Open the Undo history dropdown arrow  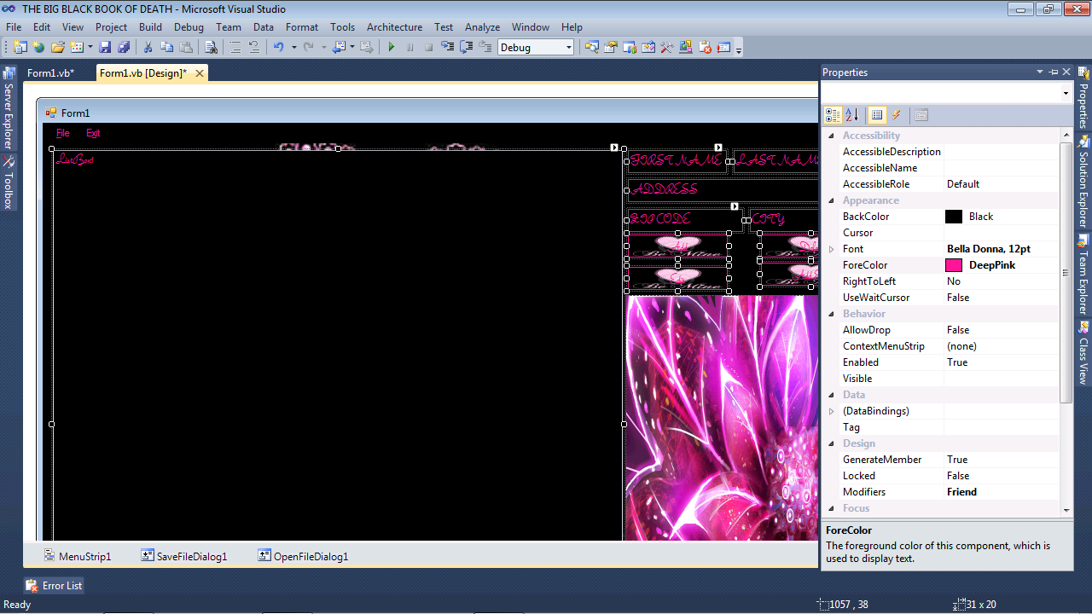(x=293, y=48)
